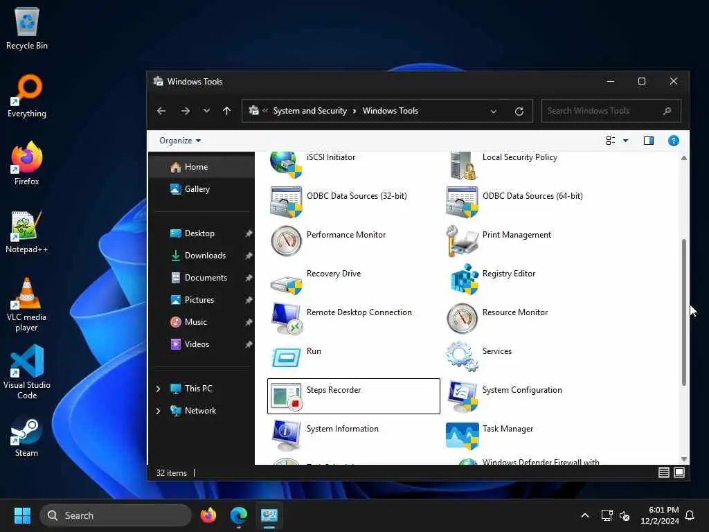This screenshot has width=709, height=532.
Task: Click the taskbar Search box
Action: pyautogui.click(x=116, y=515)
